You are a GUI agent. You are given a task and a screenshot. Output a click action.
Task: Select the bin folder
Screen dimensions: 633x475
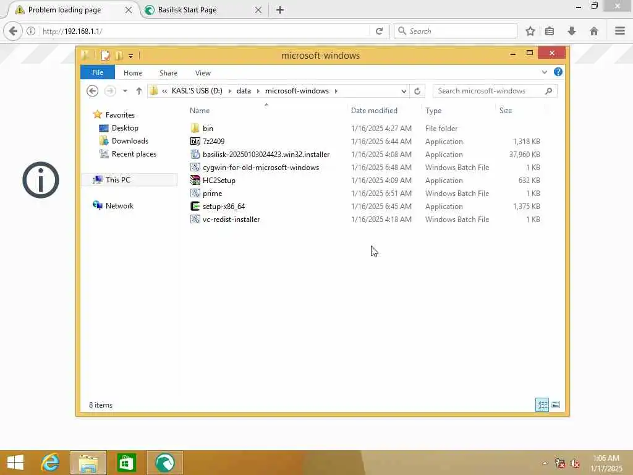click(x=208, y=129)
